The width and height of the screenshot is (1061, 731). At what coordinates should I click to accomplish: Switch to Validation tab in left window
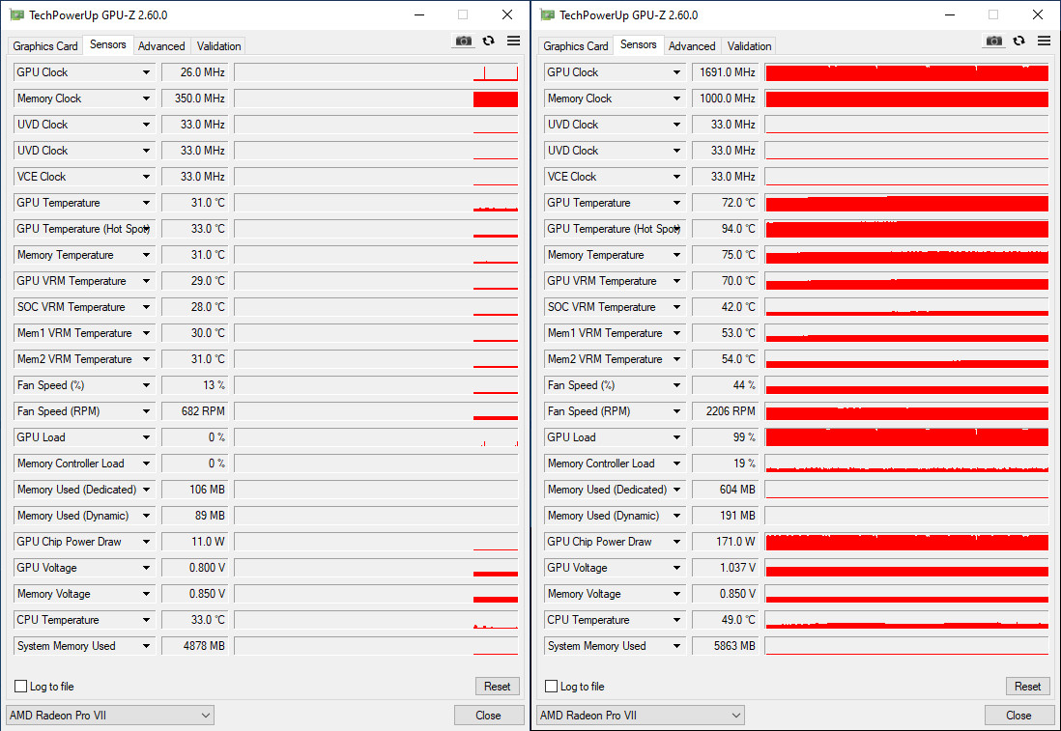218,46
